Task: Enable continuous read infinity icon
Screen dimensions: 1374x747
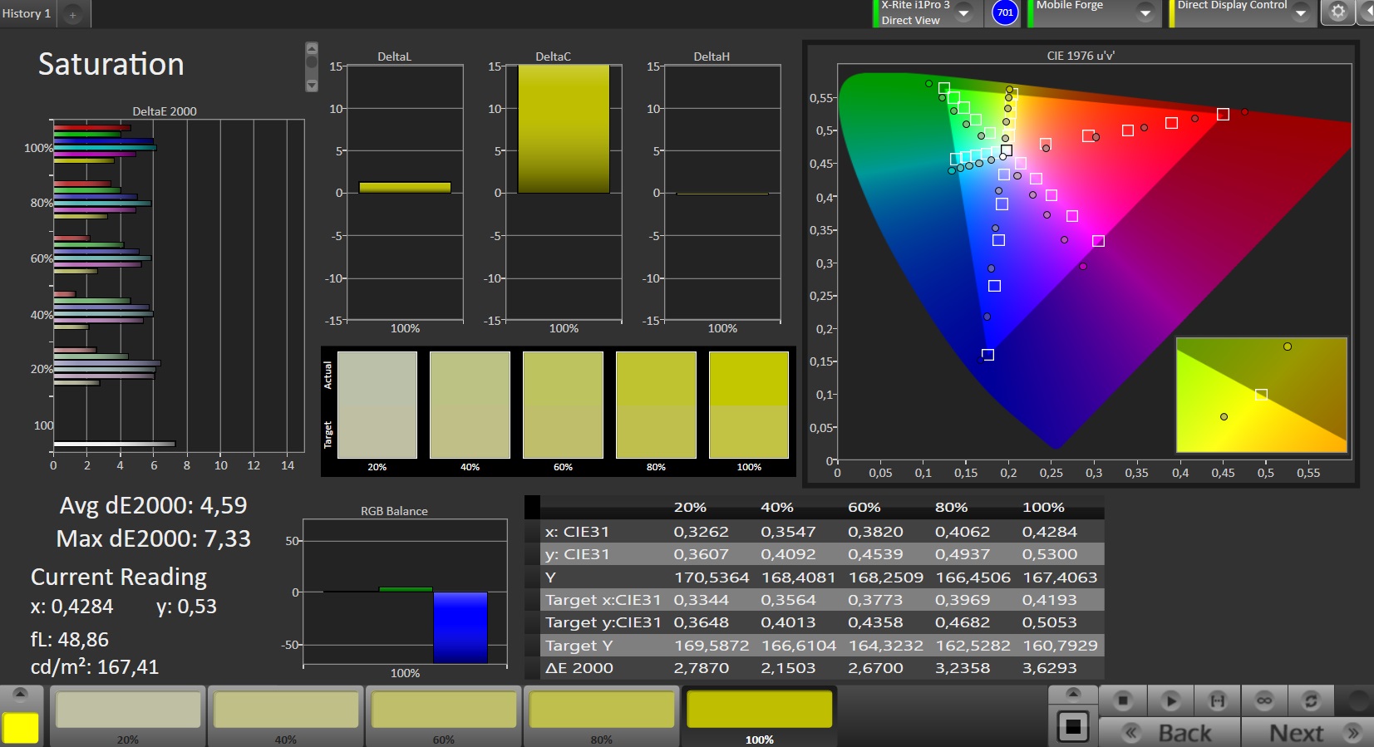Action: point(1264,700)
